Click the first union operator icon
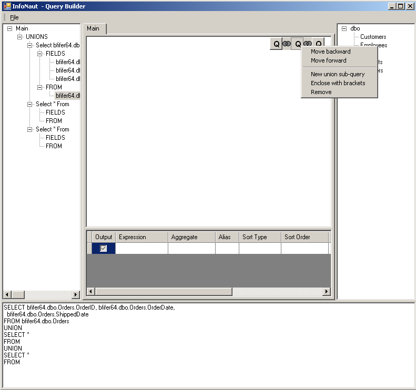Image resolution: width=416 pixels, height=390 pixels. point(287,44)
